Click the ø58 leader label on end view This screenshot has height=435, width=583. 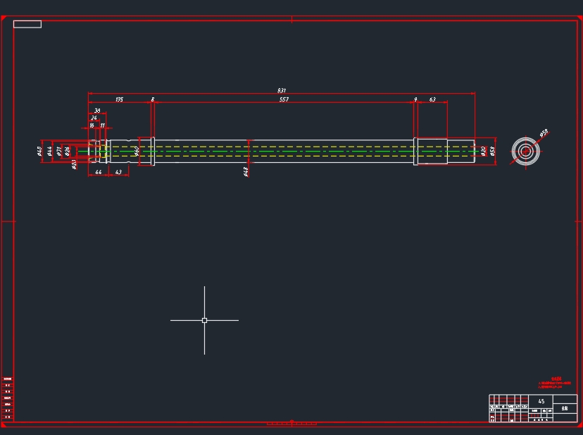544,133
